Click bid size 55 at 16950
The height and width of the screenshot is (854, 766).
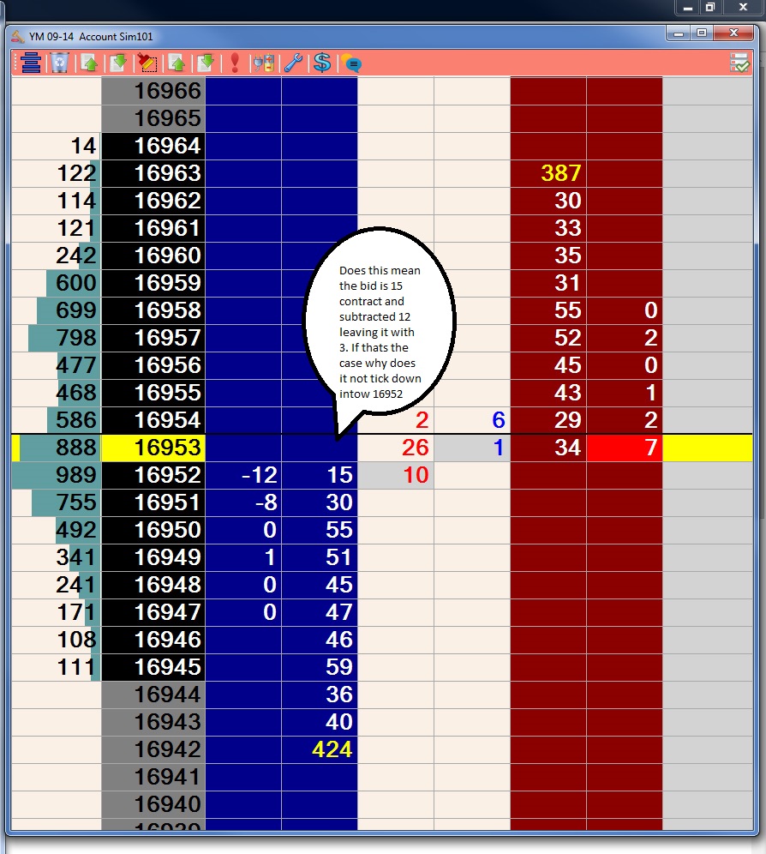pyautogui.click(x=320, y=530)
